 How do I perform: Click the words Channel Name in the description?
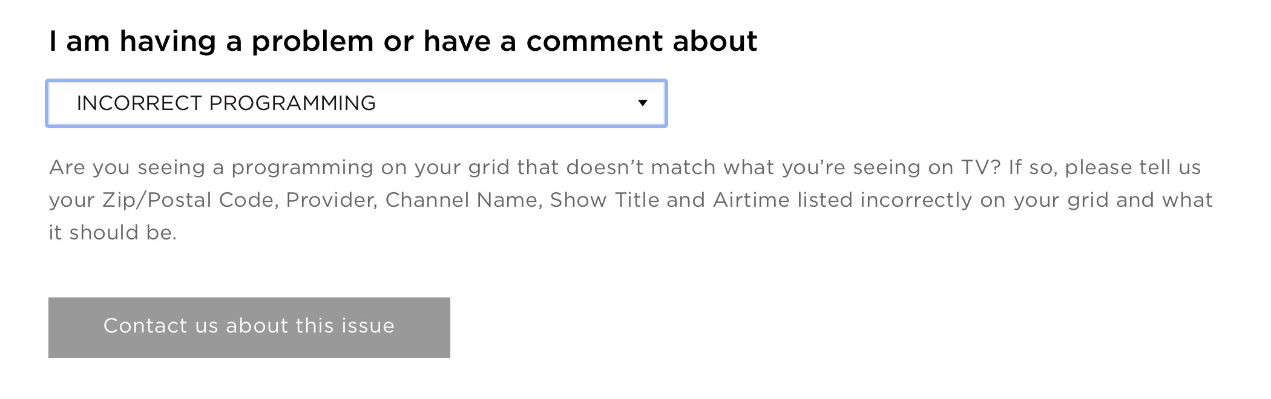click(x=461, y=200)
